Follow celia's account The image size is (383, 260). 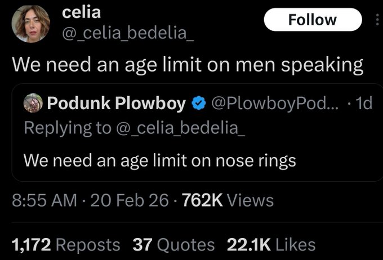313,20
